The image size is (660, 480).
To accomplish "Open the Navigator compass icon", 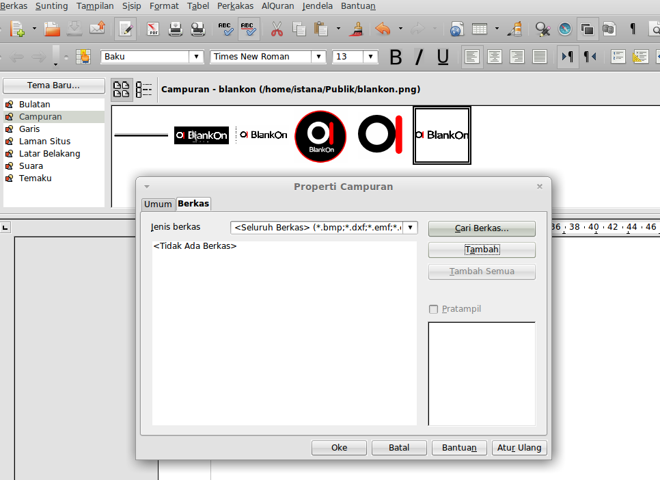I will (565, 29).
